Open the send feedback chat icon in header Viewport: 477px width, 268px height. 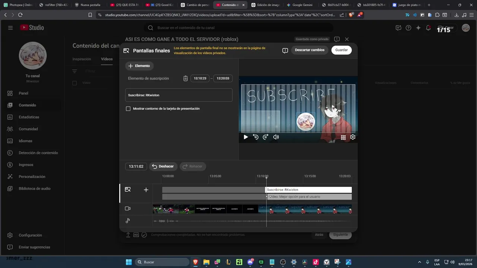point(398,28)
